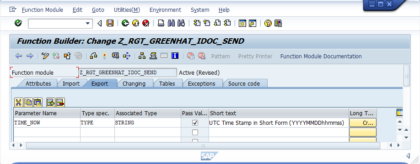Open the Goto menu
The width and height of the screenshot is (420, 164).
tap(98, 10)
